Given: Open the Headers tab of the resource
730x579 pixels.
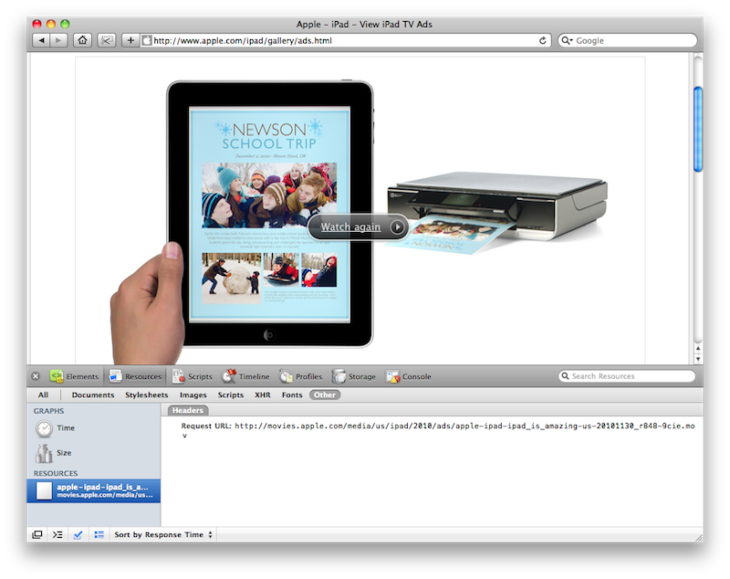Looking at the screenshot, I should point(188,410).
